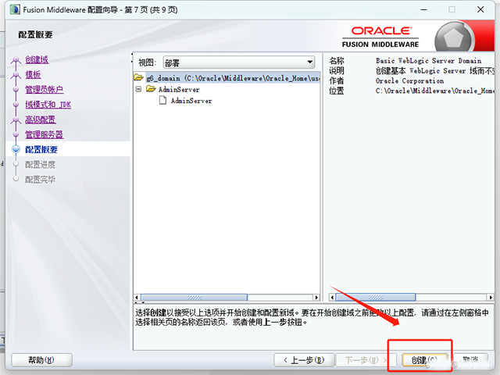Click the g6_domain open folder icon
Image resolution: width=500 pixels, height=375 pixels.
pos(139,77)
